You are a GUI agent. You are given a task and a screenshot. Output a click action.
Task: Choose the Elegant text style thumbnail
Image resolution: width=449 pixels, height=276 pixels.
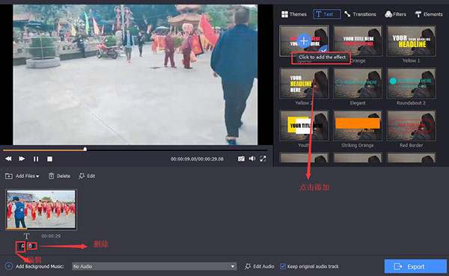point(358,83)
